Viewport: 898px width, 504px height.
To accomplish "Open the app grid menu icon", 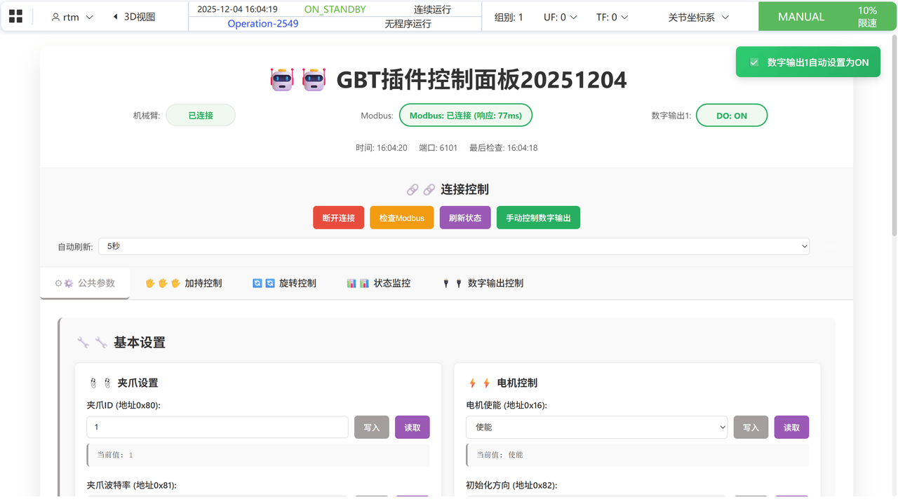I will click(15, 16).
